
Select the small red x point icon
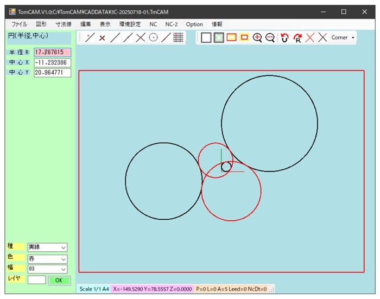[102, 37]
